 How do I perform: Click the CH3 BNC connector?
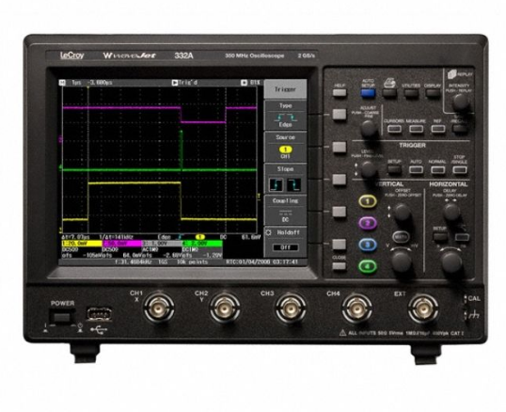coord(291,309)
